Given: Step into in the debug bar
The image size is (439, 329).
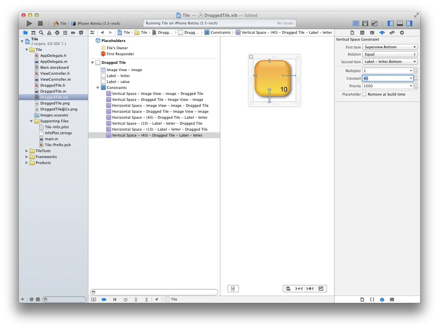Looking at the screenshot, I should click(x=136, y=300).
